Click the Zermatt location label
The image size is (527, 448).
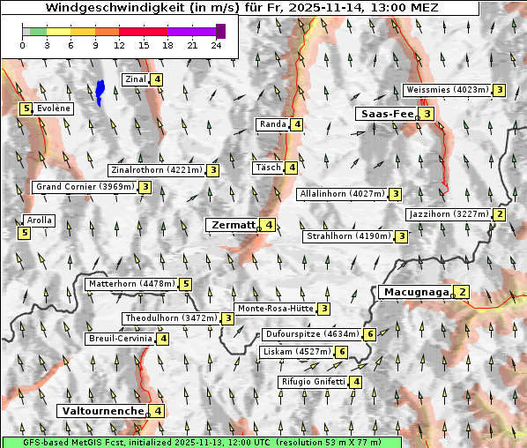pyautogui.click(x=234, y=225)
